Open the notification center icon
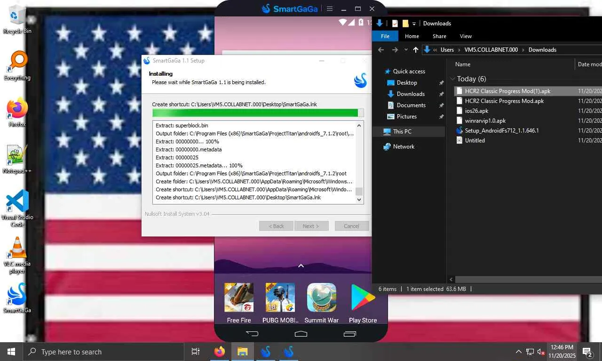 587,352
